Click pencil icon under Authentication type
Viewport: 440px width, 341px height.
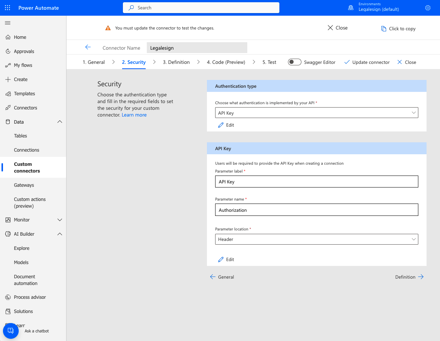pyautogui.click(x=221, y=125)
